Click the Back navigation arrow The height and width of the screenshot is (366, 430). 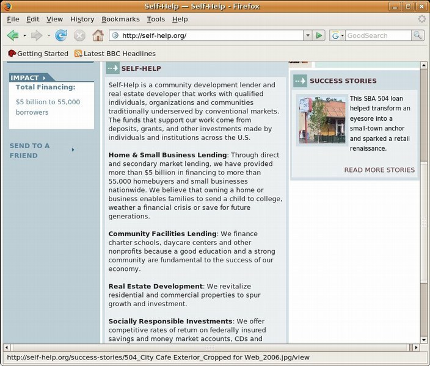[x=12, y=35]
